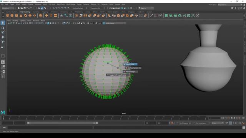The image size is (246, 138).
Task: Toggle snap to points
Action: point(60,8)
